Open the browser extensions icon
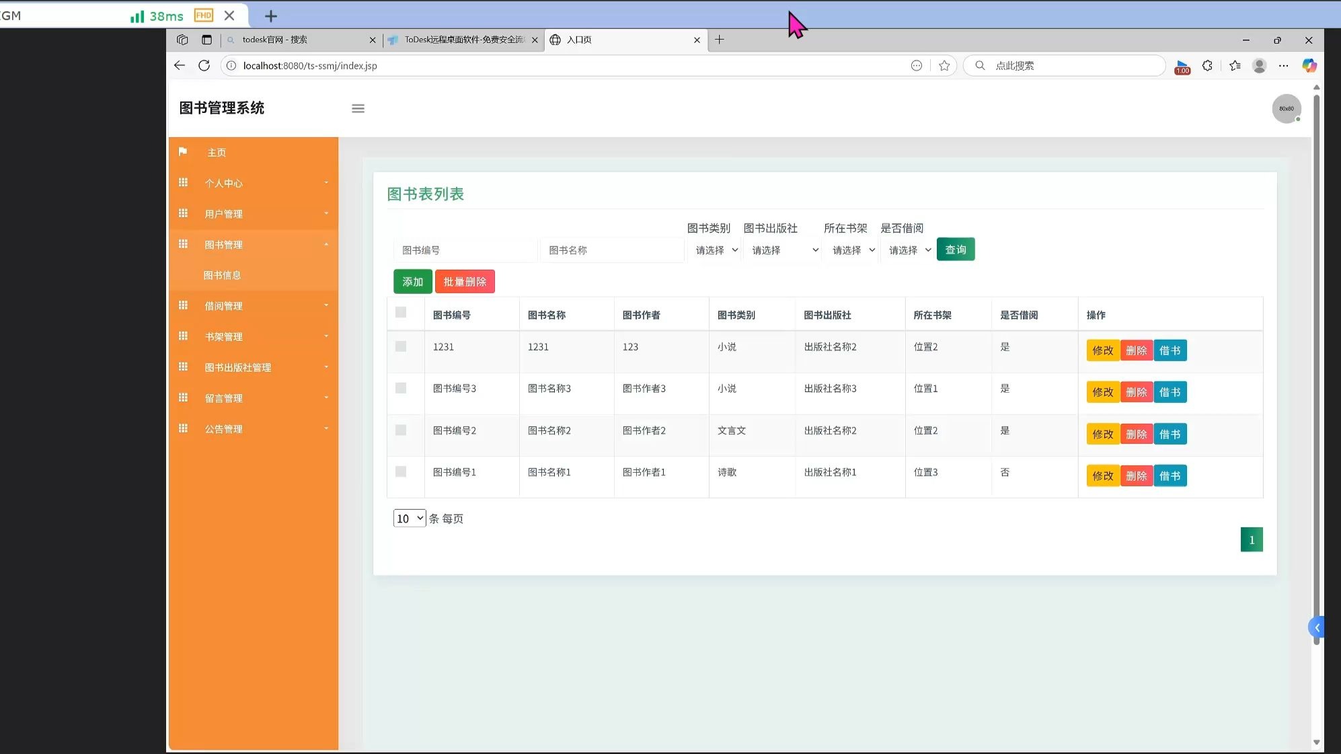The height and width of the screenshot is (754, 1341). (x=1207, y=65)
